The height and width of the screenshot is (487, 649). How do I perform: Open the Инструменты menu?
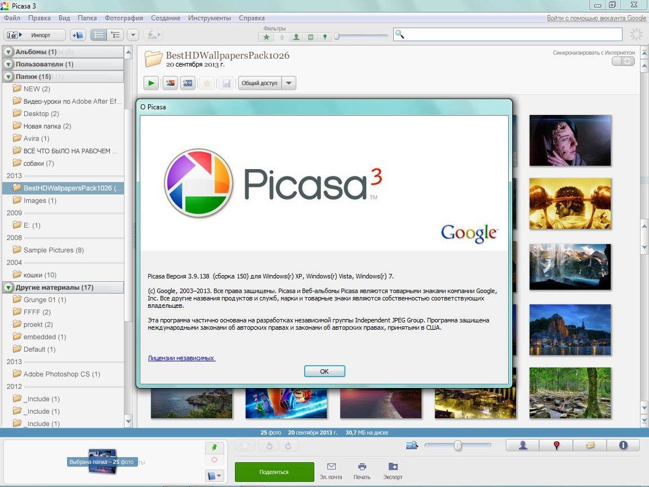click(210, 18)
